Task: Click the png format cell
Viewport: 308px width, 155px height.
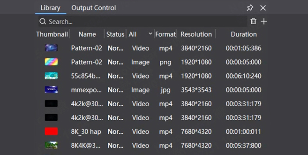Action: point(165,62)
